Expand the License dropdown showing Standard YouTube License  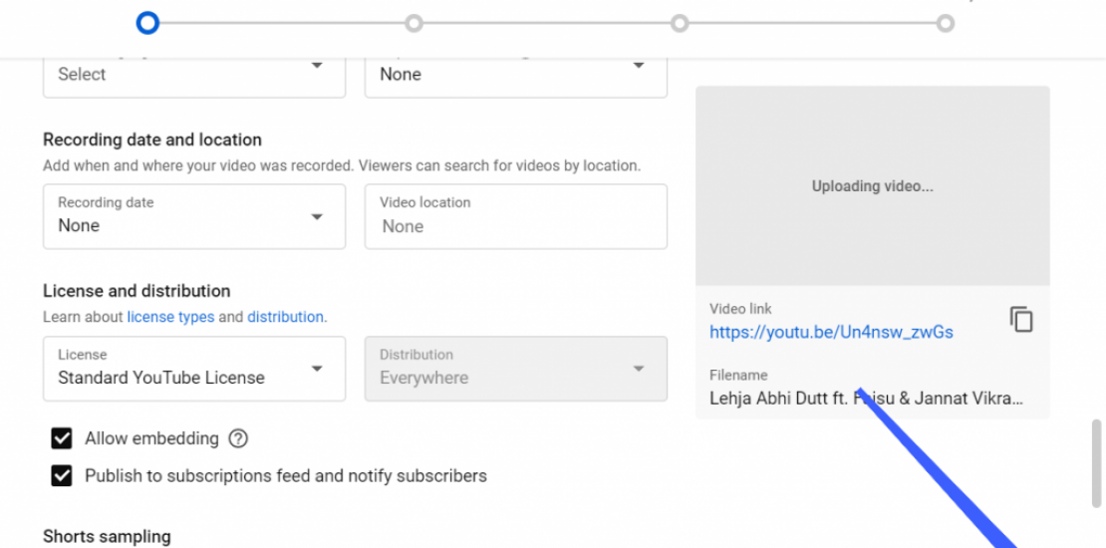click(x=194, y=369)
